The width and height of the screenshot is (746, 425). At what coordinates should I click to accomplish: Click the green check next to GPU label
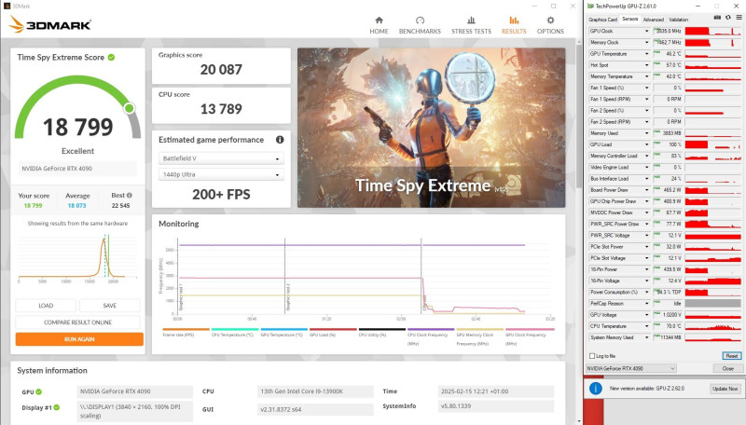[x=38, y=391]
